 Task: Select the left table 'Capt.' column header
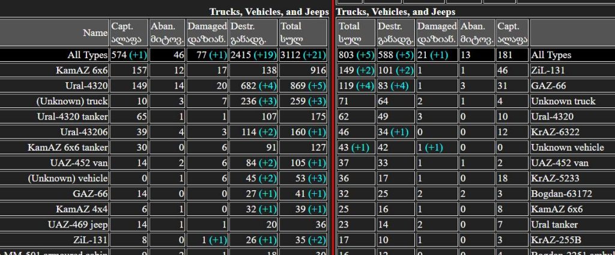pos(130,32)
